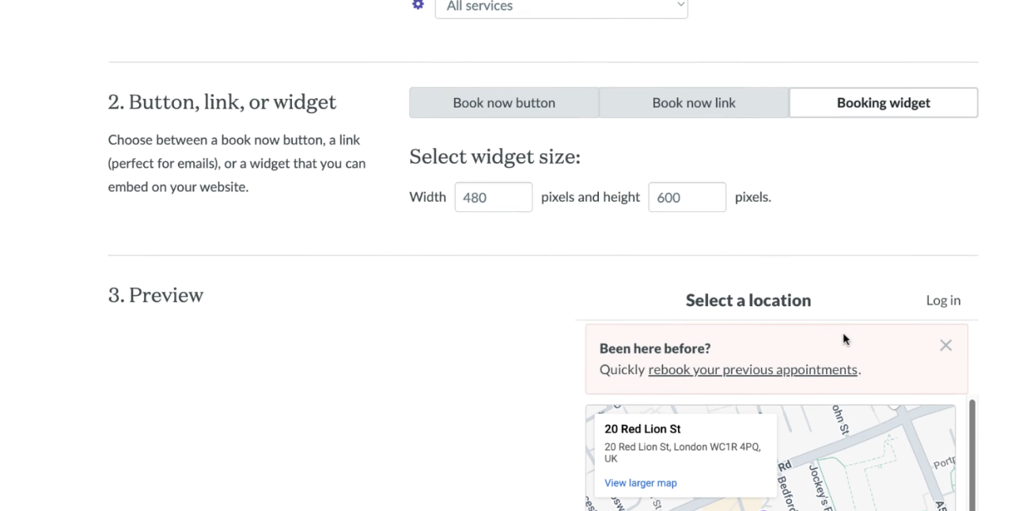This screenshot has width=1030, height=511.
Task: Click the London WC1R 4PQ address text
Action: [682, 448]
